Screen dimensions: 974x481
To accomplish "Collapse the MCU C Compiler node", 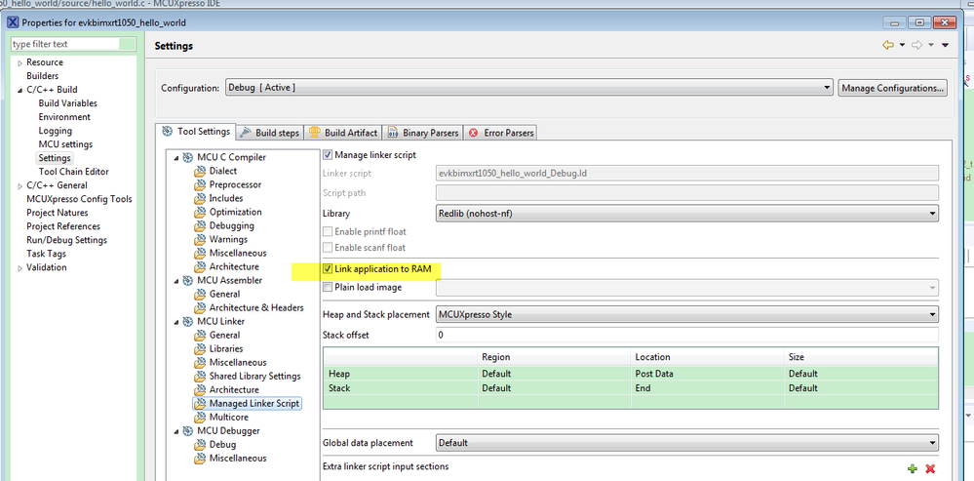I will 176,158.
